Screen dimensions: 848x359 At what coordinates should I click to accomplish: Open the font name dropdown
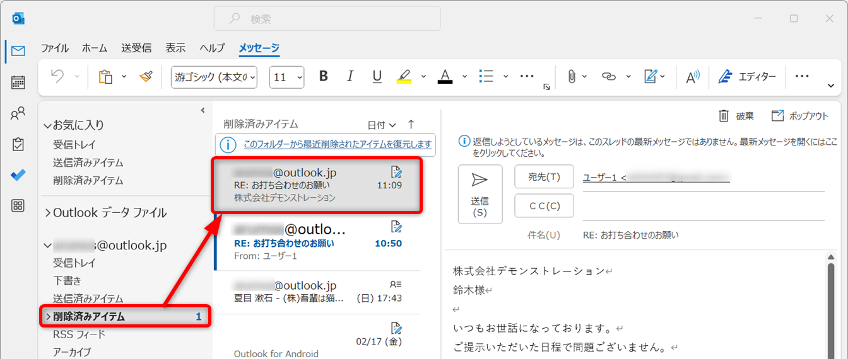point(215,77)
